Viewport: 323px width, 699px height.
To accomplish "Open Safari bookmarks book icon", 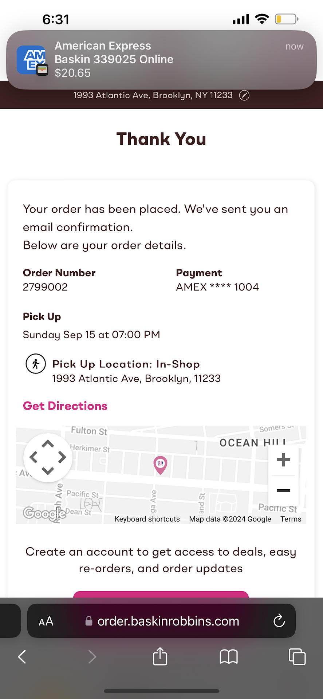I will pos(228,656).
